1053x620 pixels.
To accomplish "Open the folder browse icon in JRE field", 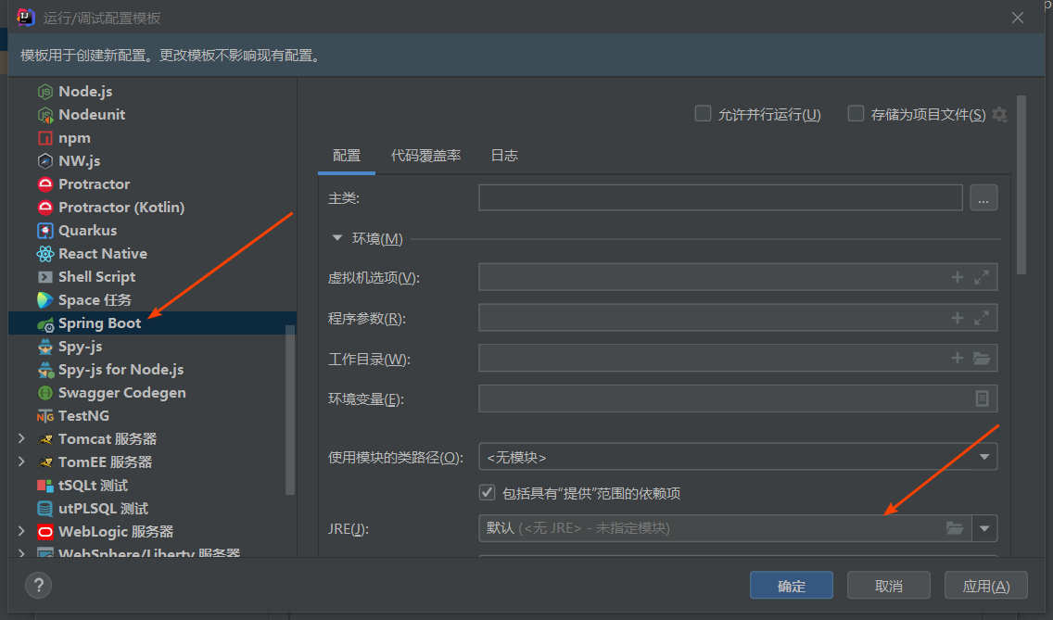I will tap(956, 527).
